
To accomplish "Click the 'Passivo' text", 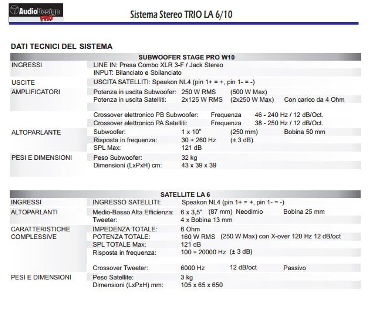I will point(294,268).
